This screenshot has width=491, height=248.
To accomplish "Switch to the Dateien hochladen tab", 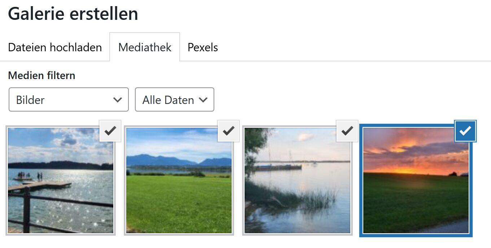I will coord(55,47).
